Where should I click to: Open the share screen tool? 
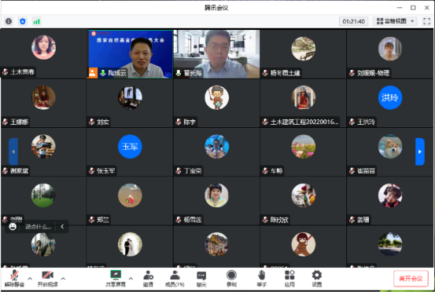(x=116, y=279)
